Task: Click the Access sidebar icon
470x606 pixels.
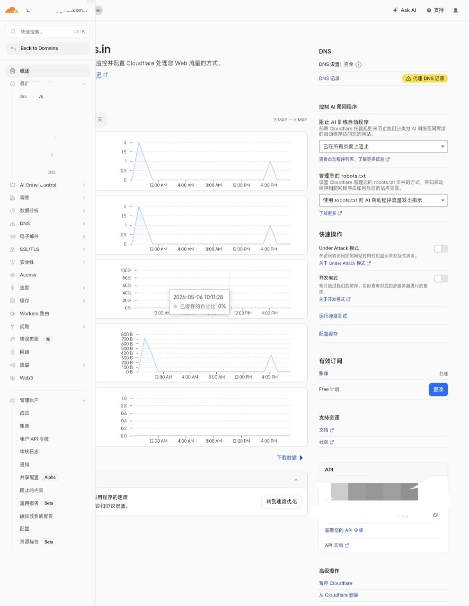Action: [13, 275]
